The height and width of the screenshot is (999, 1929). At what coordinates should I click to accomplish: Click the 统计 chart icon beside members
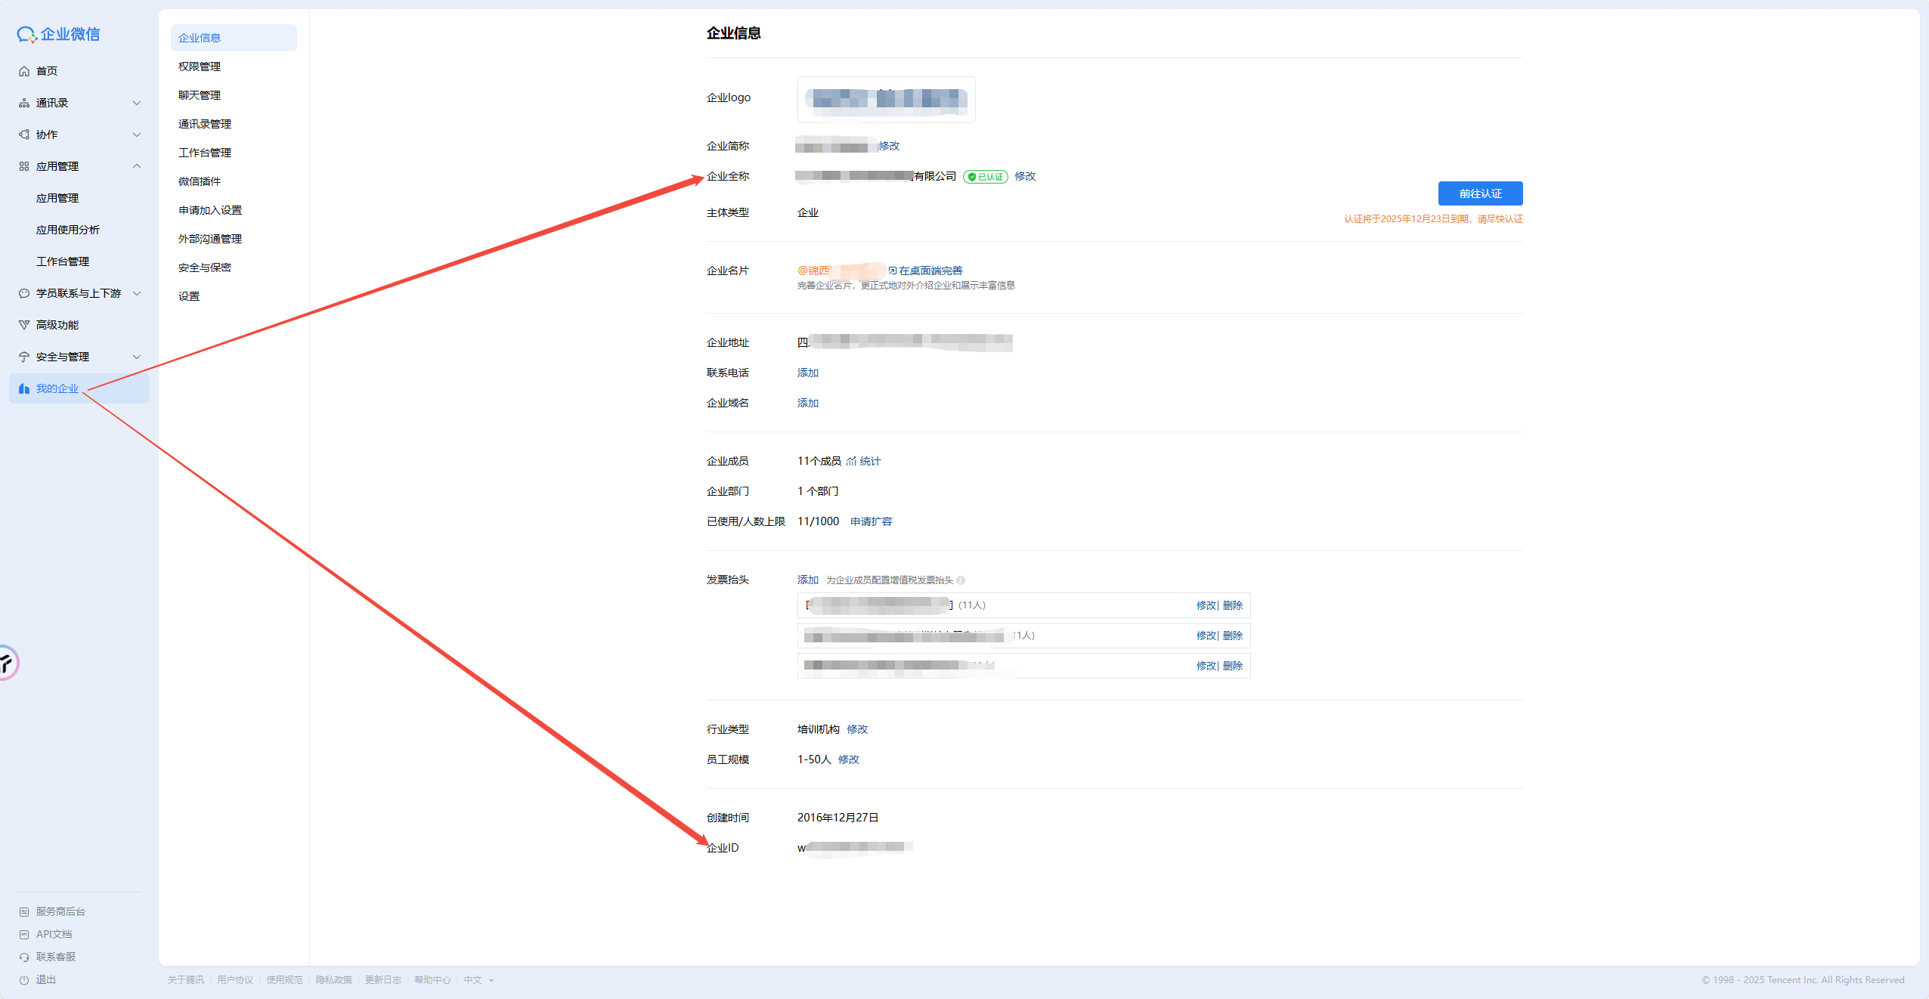point(852,461)
